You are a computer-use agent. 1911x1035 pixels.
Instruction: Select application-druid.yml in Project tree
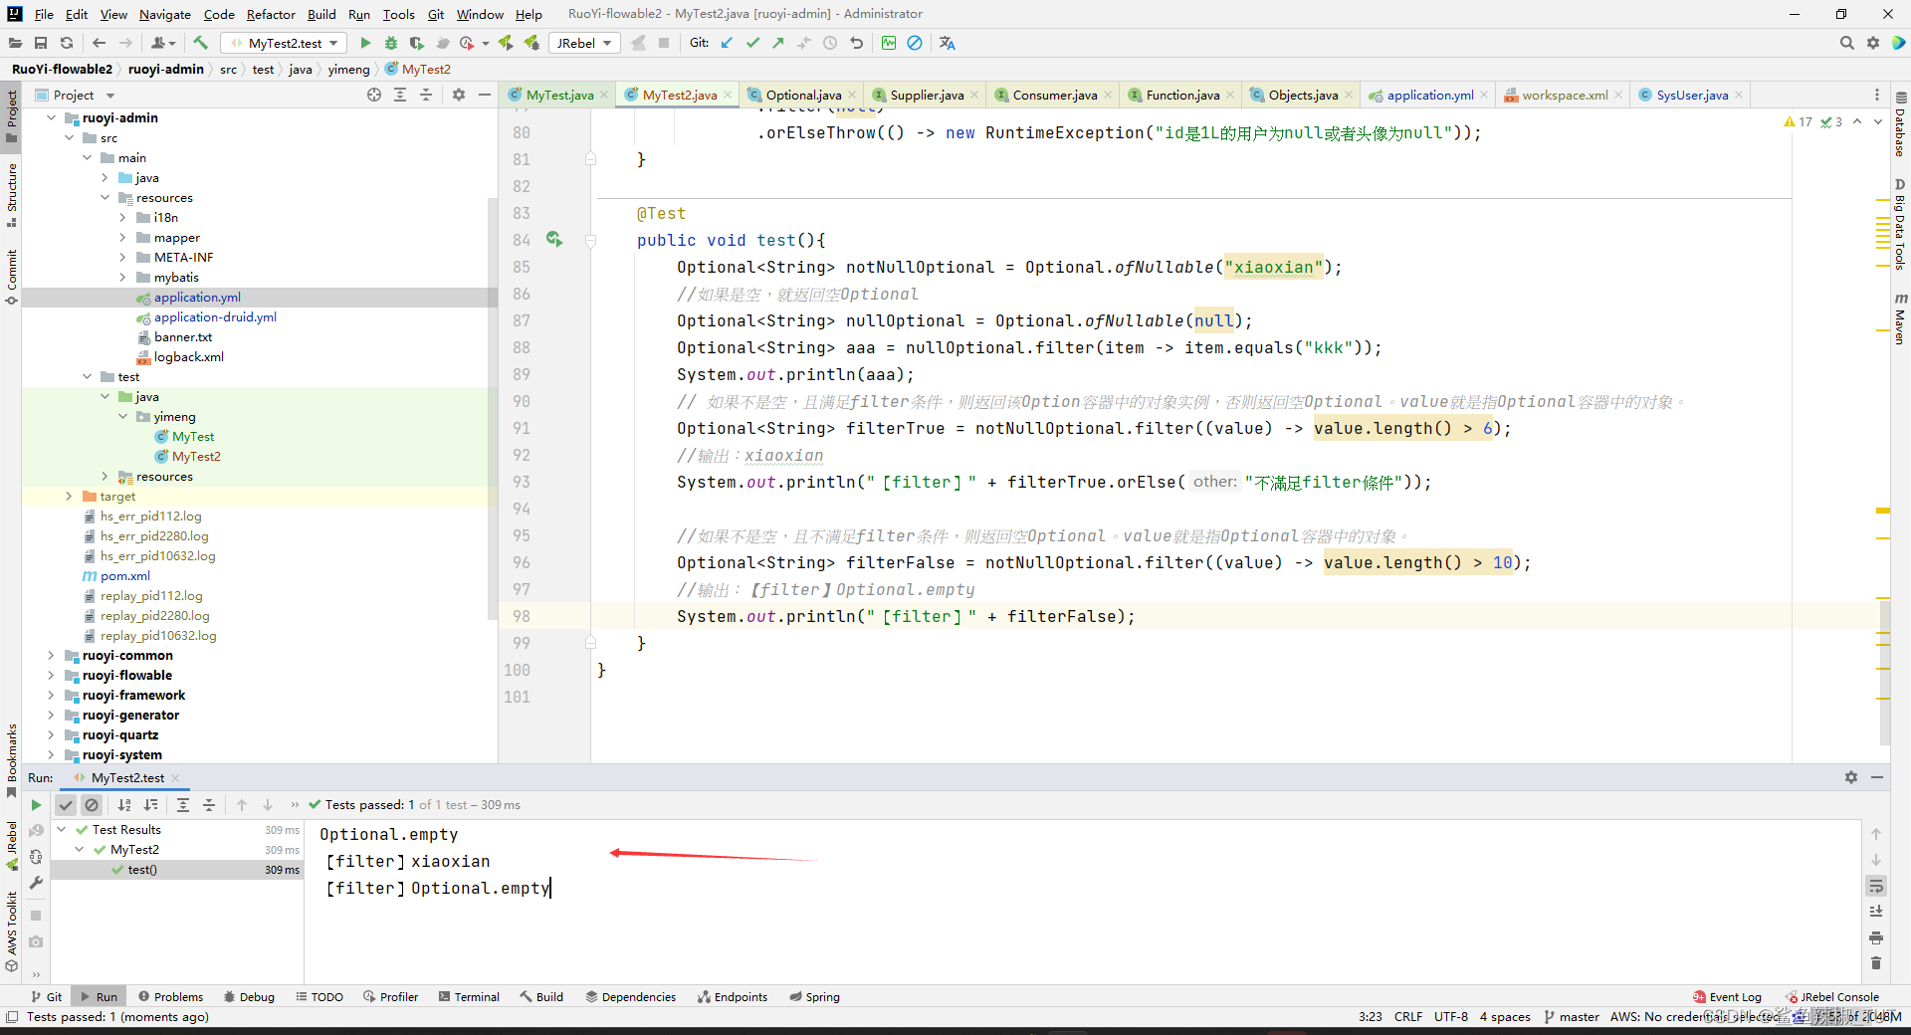click(215, 316)
